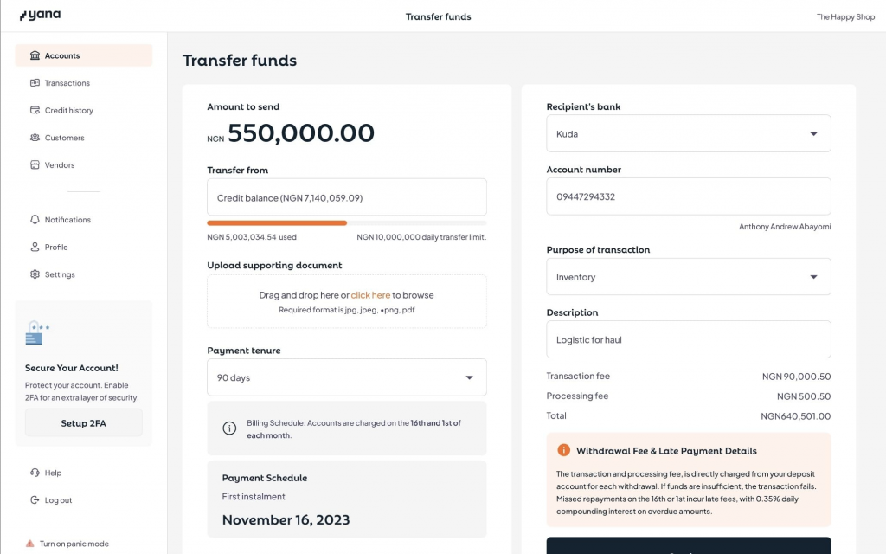Image resolution: width=886 pixels, height=554 pixels.
Task: Expand the Payment tenure dropdown
Action: (346, 377)
